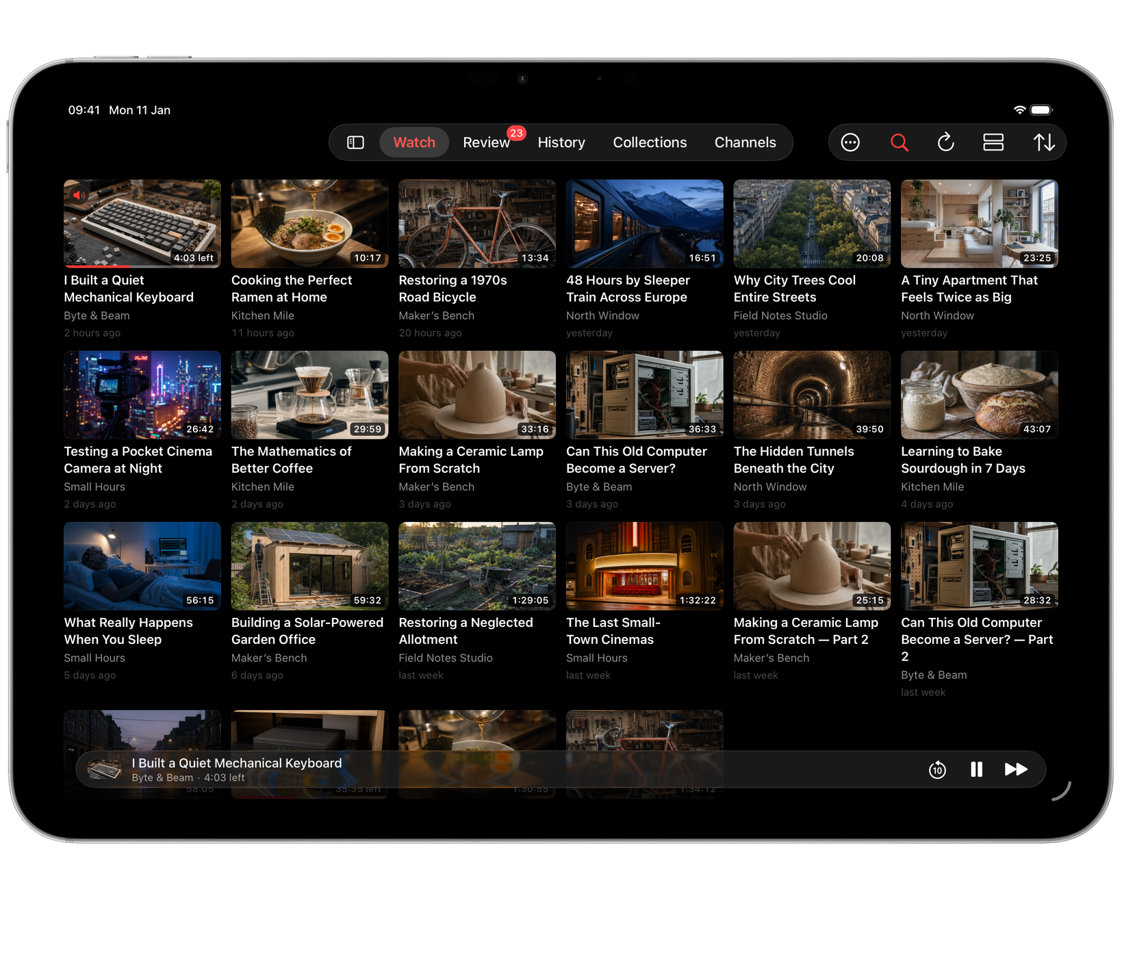Skip forward with fast-forward button
Image resolution: width=1122 pixels, height=958 pixels.
pos(1016,770)
